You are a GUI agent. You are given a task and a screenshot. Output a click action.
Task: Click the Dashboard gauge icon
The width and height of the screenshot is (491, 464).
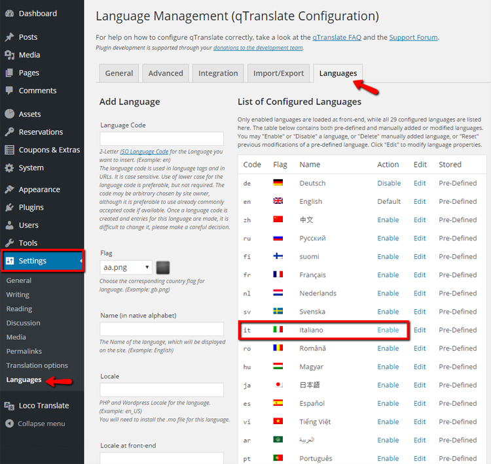(x=9, y=14)
